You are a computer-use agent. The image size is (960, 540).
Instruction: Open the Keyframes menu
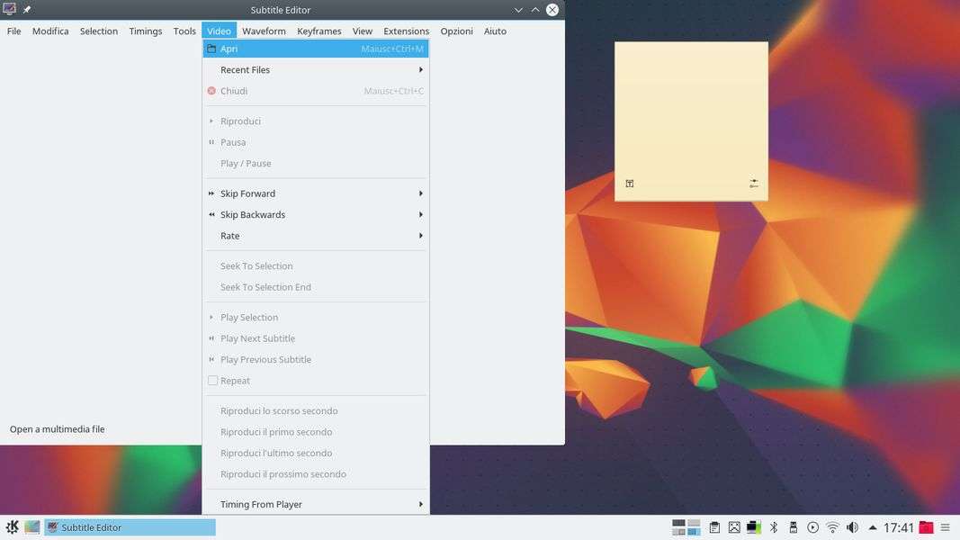click(319, 31)
